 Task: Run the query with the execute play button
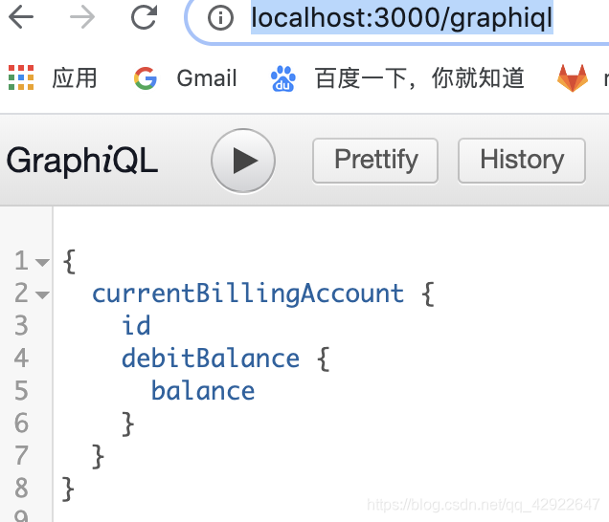[243, 161]
